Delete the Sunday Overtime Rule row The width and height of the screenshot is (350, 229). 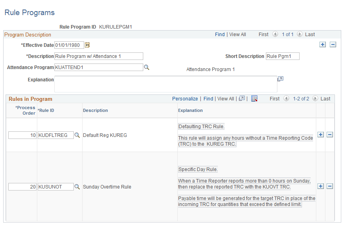[330, 187]
